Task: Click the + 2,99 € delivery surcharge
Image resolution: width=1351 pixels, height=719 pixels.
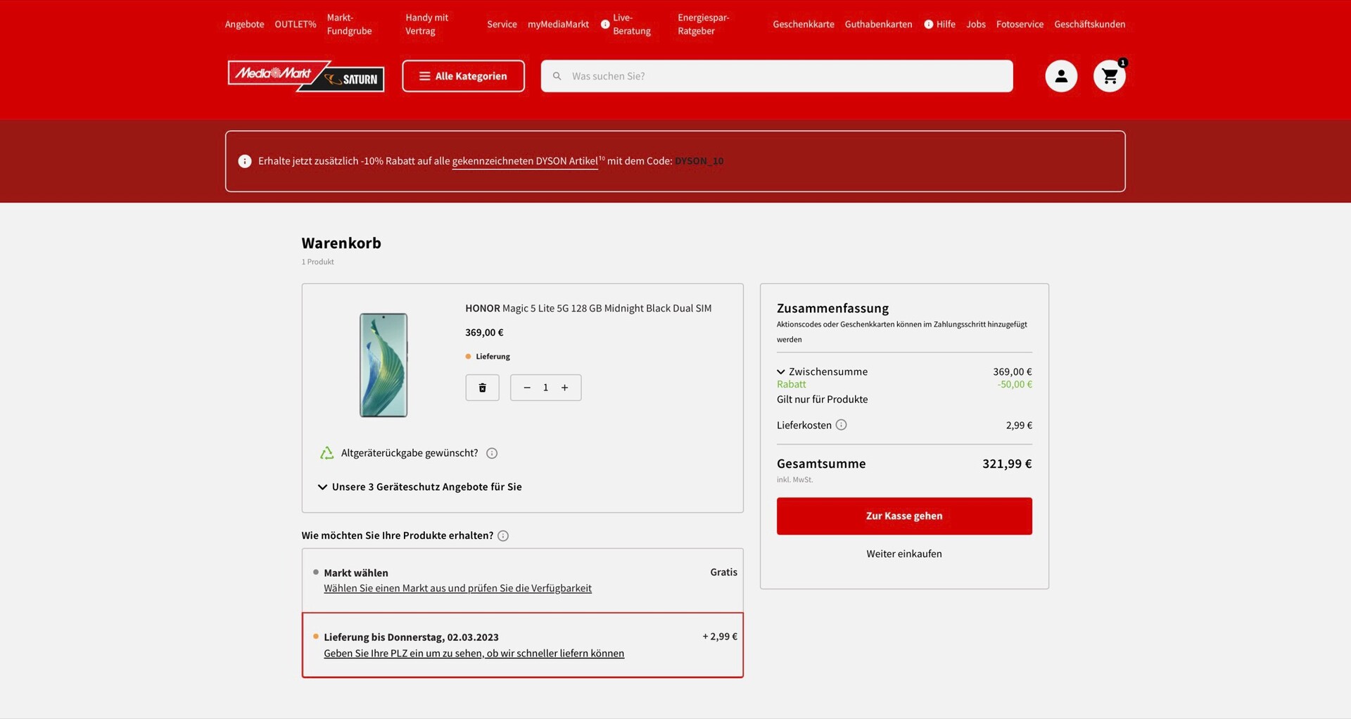Action: point(720,637)
